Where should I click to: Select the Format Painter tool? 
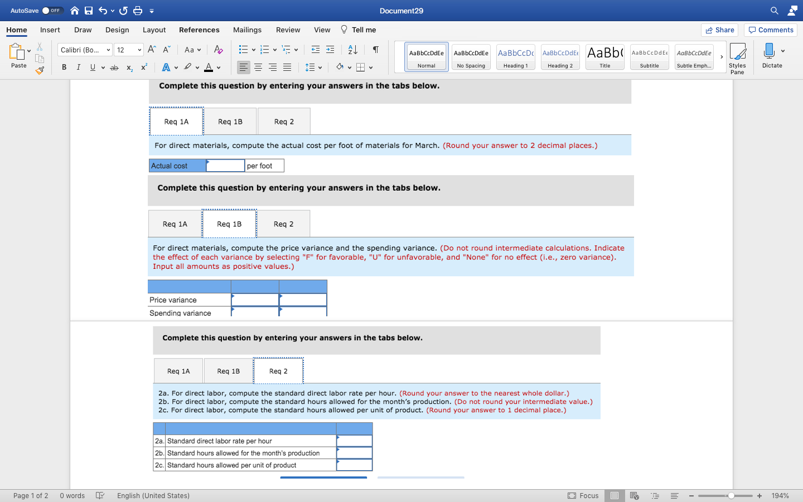(40, 70)
